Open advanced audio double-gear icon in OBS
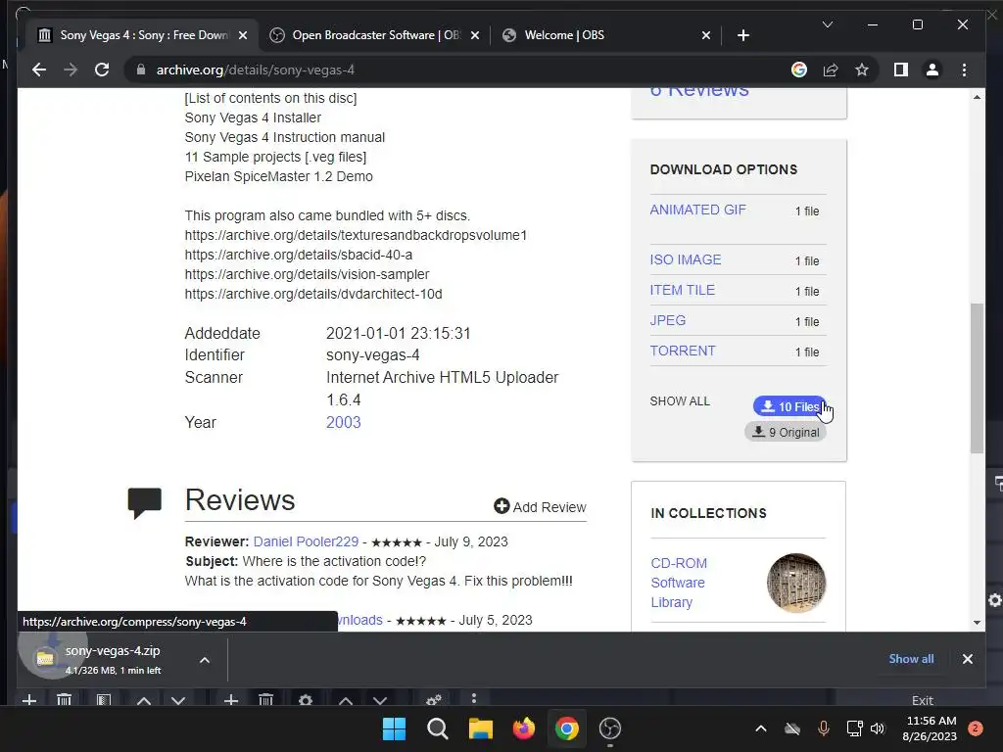 [x=434, y=699]
